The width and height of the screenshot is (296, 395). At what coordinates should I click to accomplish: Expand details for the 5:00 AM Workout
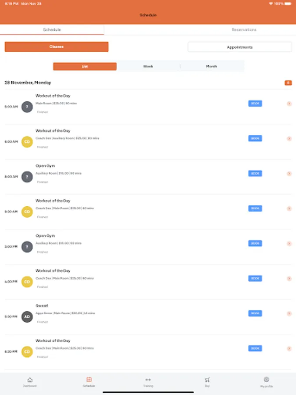[x=289, y=104]
